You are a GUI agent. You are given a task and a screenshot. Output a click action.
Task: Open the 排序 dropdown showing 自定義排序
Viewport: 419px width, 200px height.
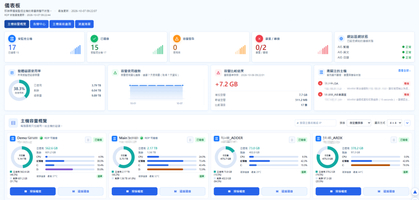pos(359,123)
